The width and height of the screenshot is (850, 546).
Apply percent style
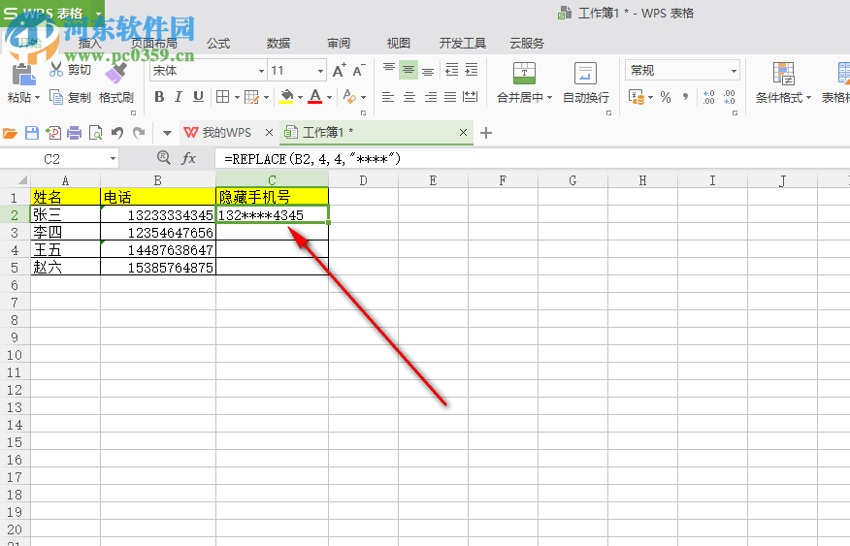(666, 97)
